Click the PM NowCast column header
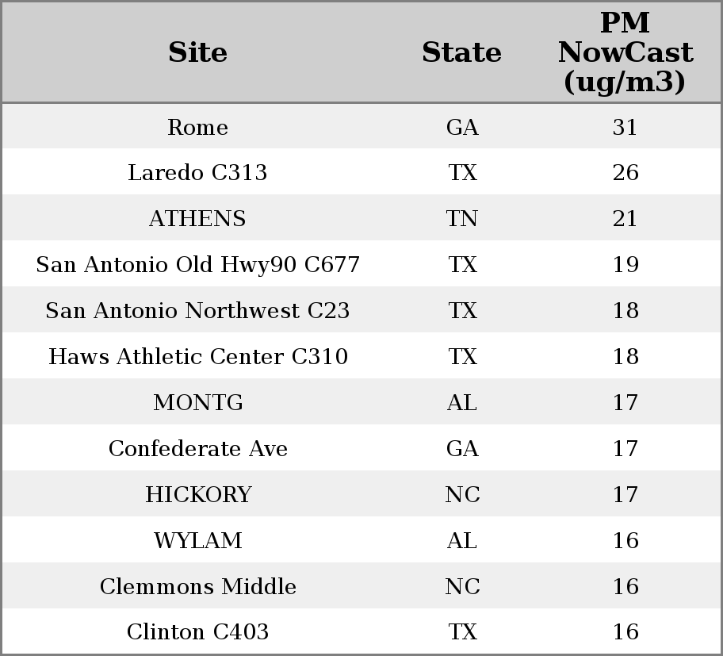This screenshot has height=656, width=723. (625, 52)
